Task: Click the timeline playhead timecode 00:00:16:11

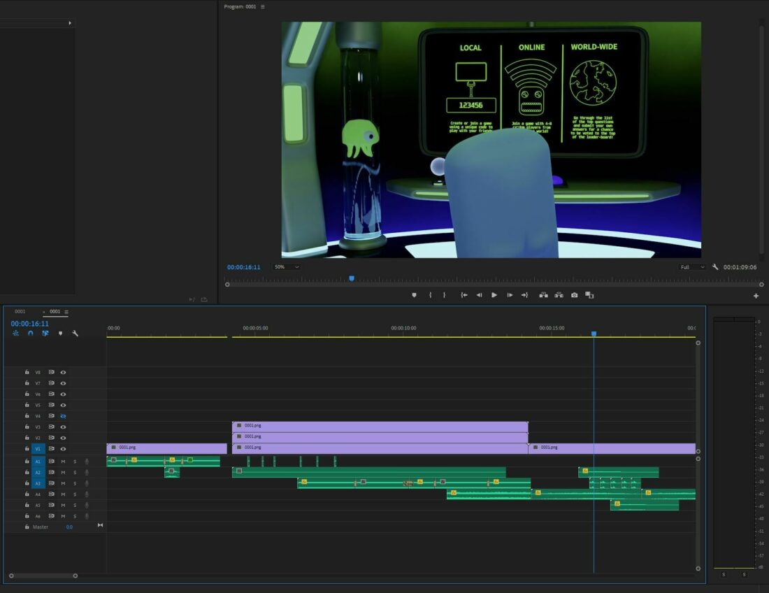Action: tap(30, 324)
